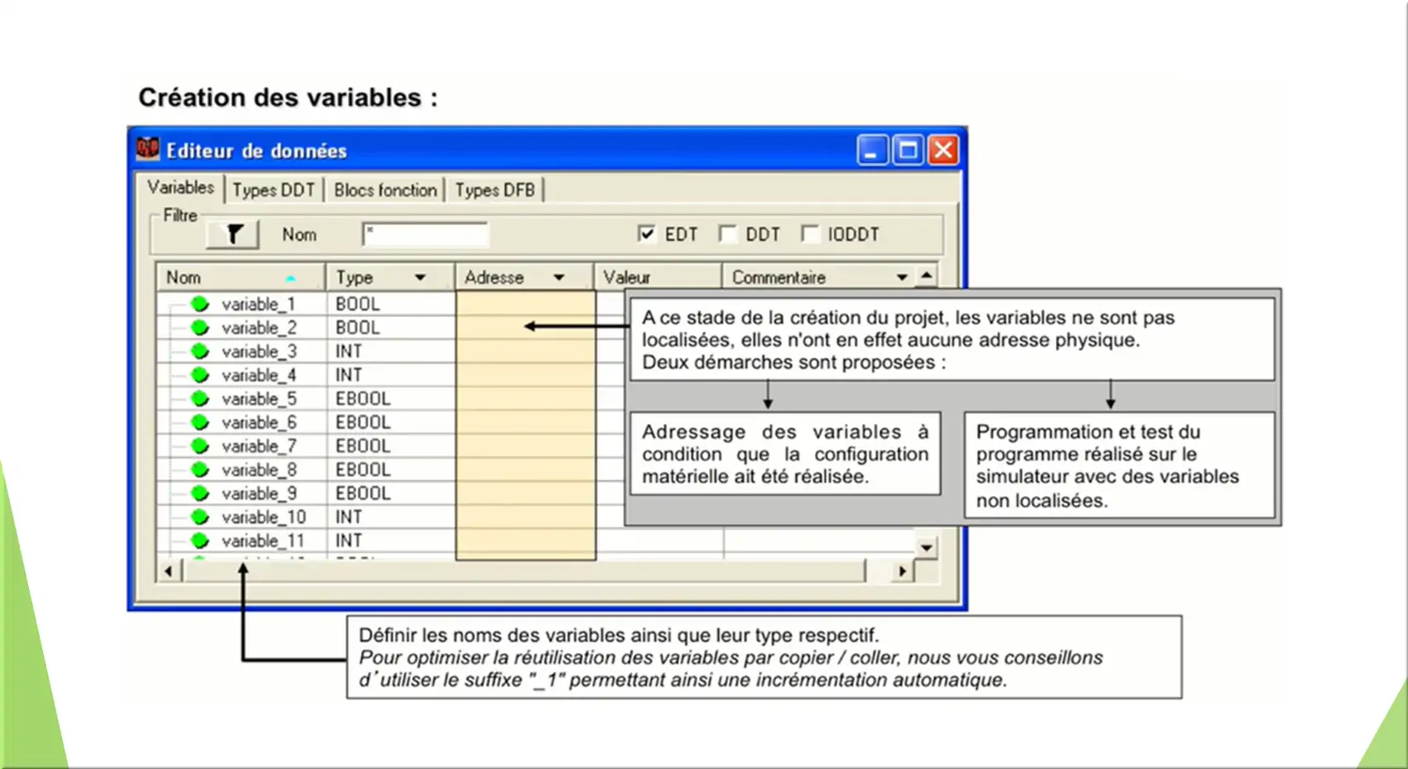
Task: Click the INT type cell of variable_10
Action: [391, 517]
